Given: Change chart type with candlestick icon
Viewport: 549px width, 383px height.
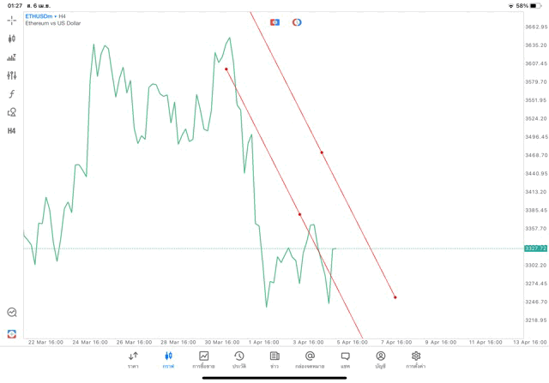Looking at the screenshot, I should tap(12, 39).
